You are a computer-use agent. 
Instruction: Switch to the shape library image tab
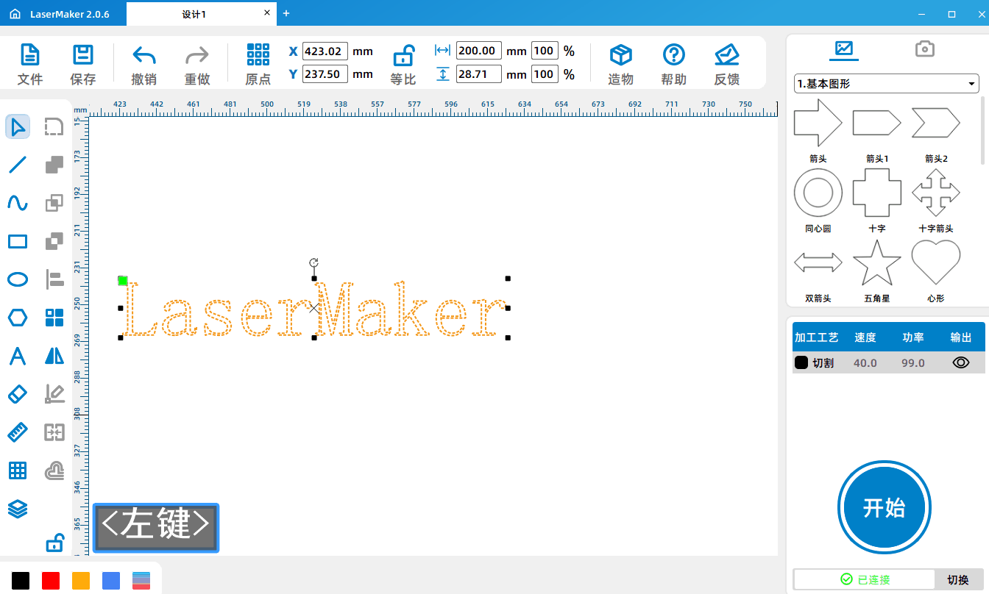[x=844, y=49]
